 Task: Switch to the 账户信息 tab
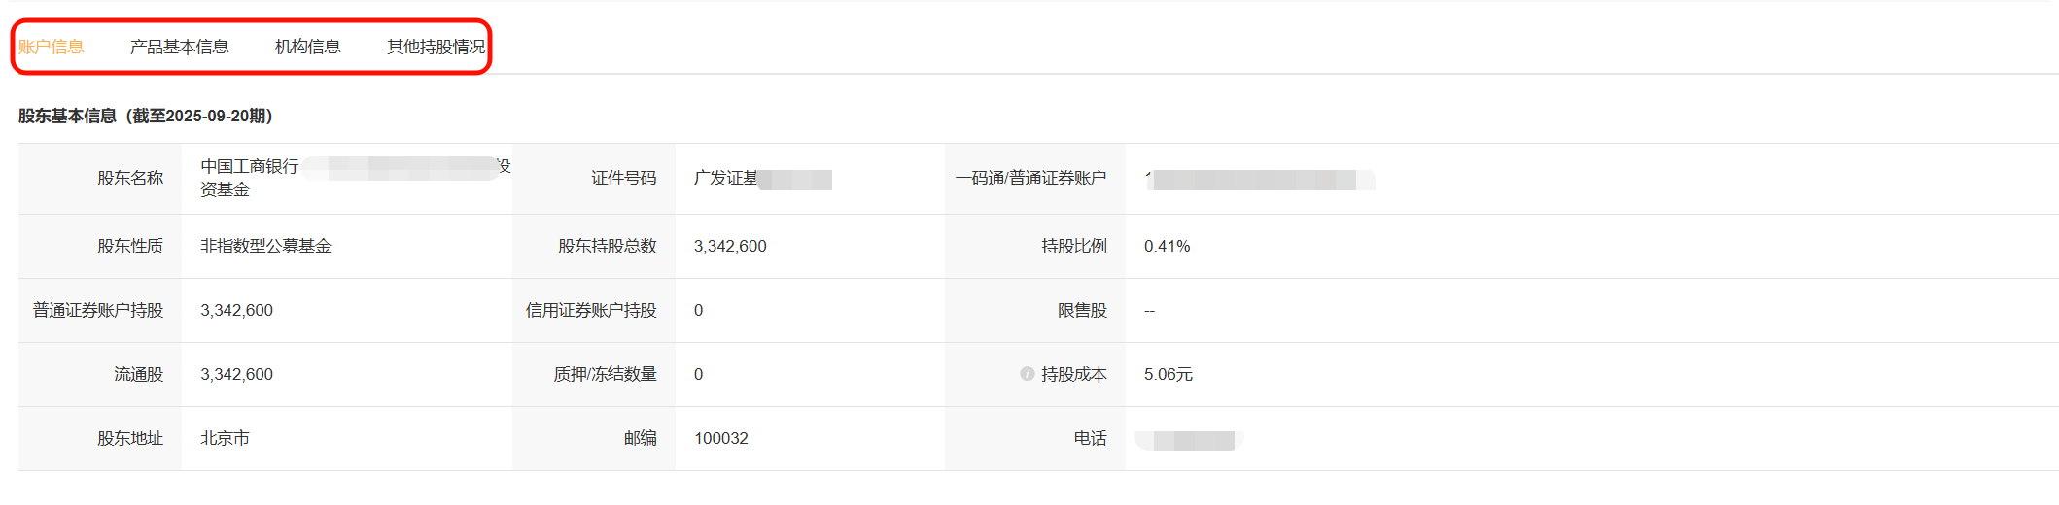[52, 47]
